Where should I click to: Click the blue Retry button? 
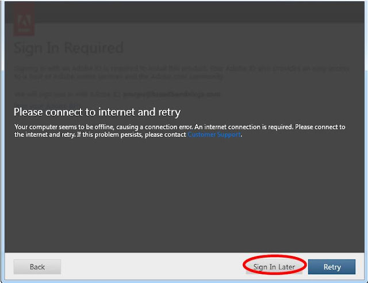point(332,267)
